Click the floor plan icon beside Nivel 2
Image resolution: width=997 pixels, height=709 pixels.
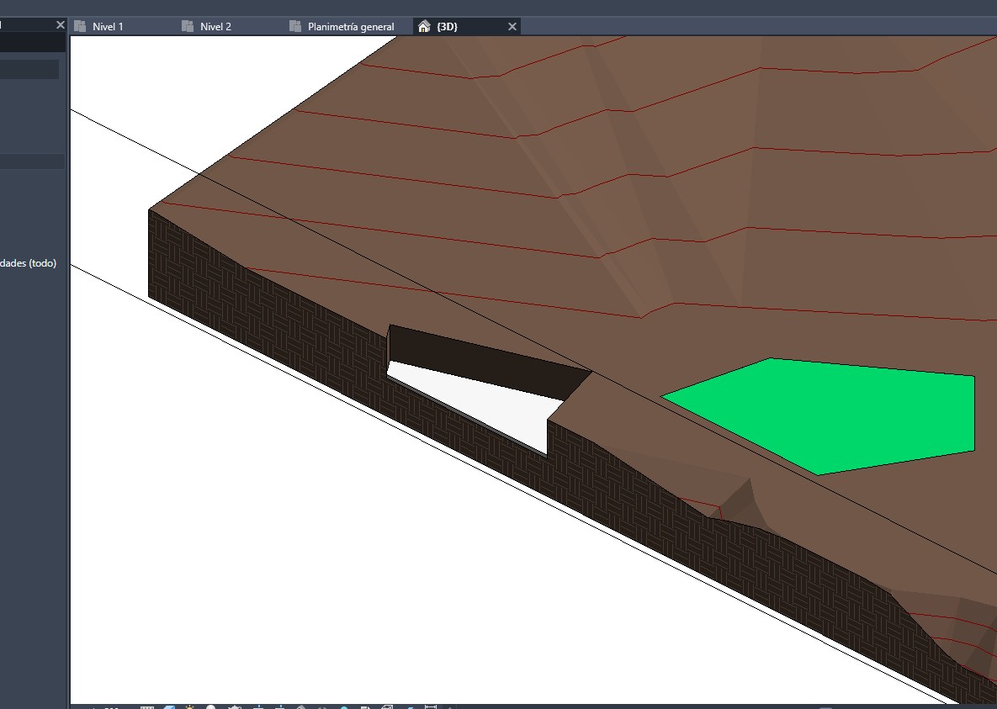(188, 27)
